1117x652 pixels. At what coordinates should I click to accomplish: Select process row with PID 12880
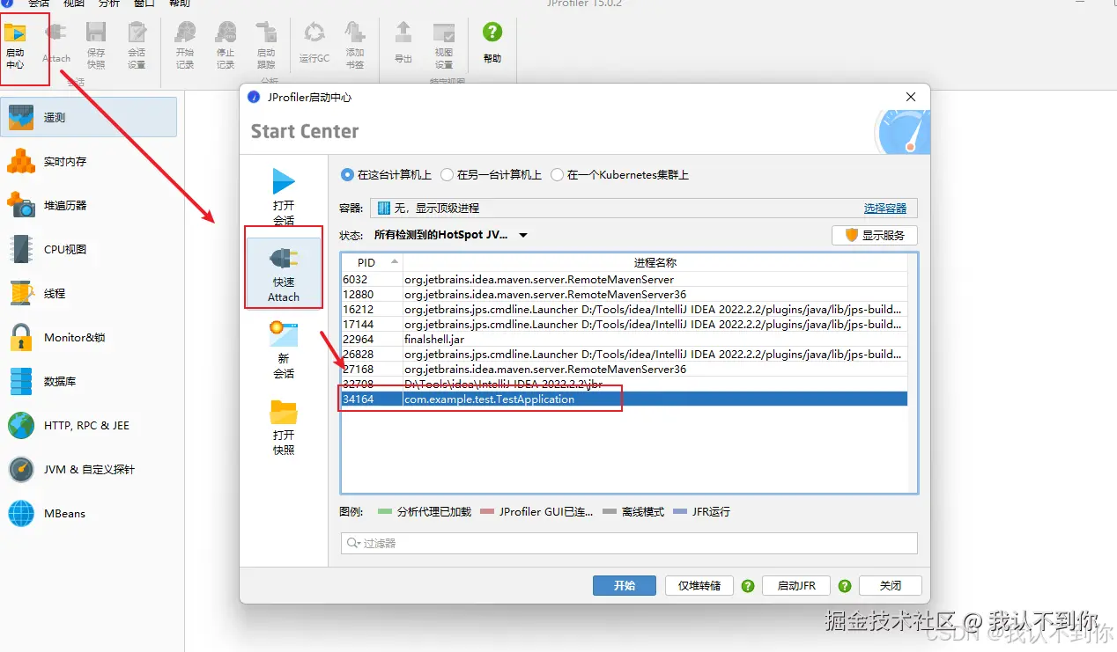625,294
